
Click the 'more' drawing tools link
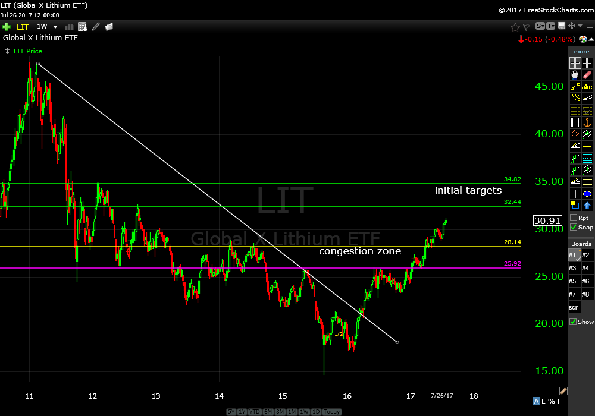(x=581, y=52)
